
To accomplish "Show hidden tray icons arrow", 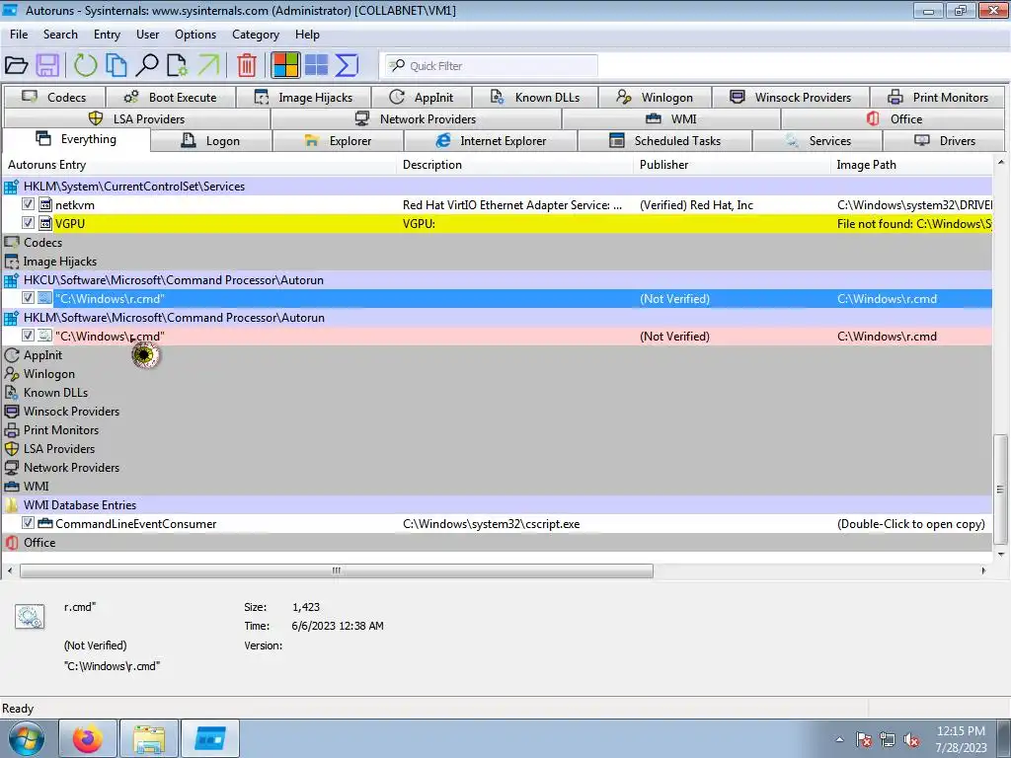I will tap(839, 740).
